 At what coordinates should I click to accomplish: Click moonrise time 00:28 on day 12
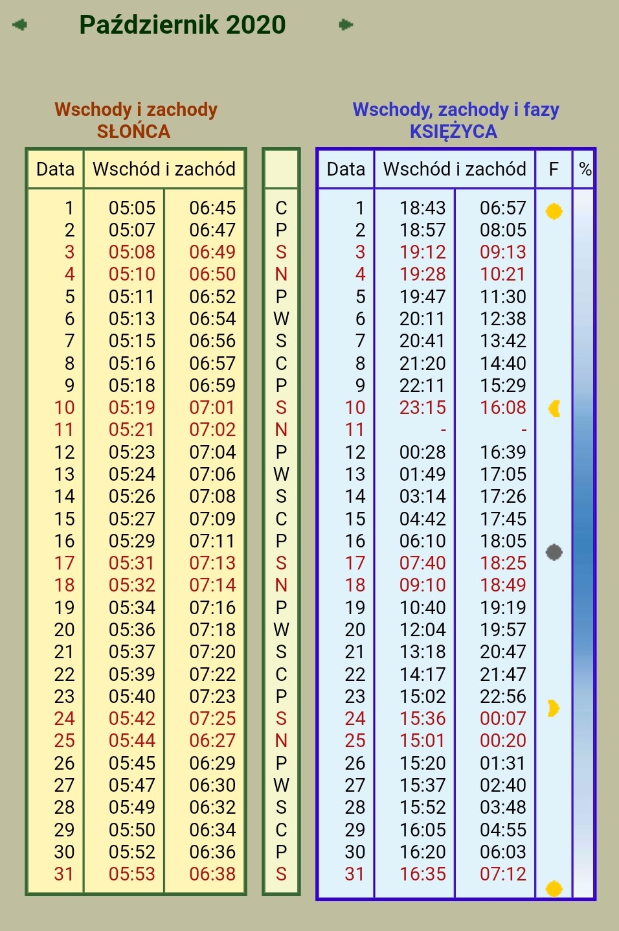point(423,452)
